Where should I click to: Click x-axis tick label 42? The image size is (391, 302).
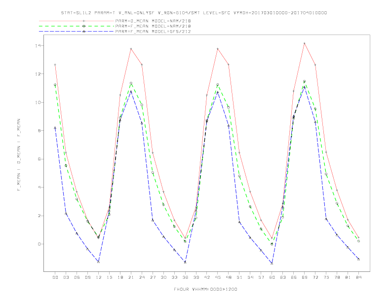(207, 277)
